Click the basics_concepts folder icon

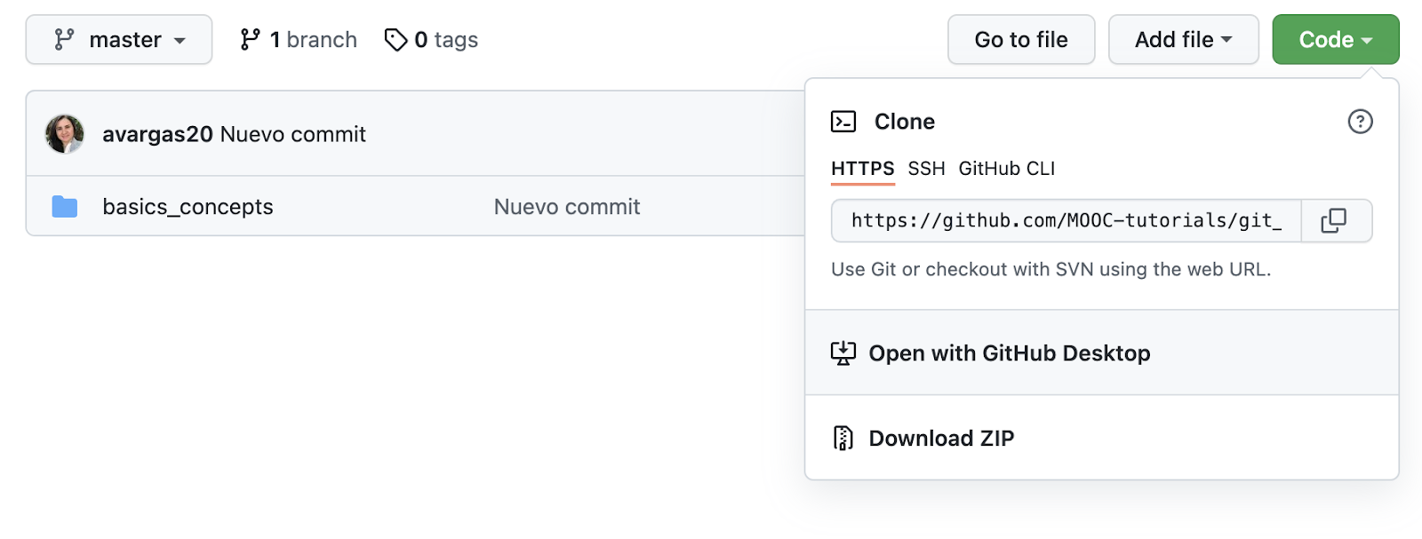click(65, 207)
